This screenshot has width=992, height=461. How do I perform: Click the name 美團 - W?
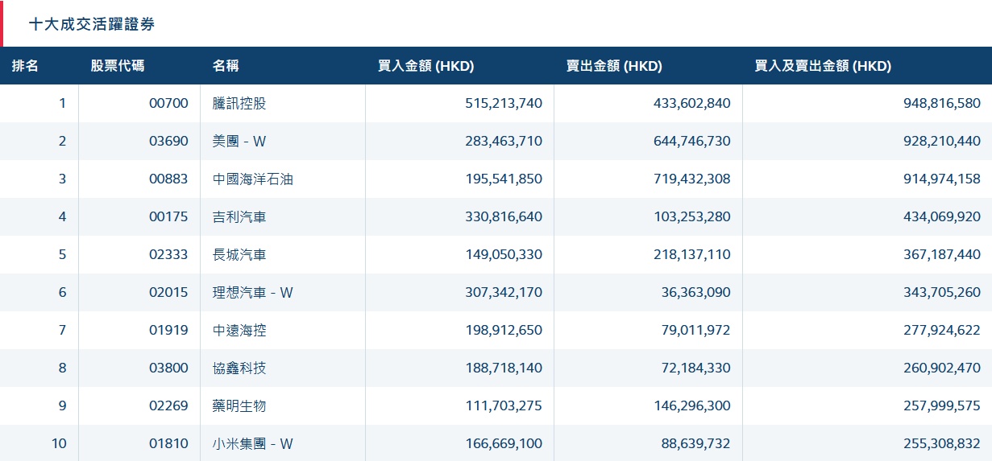(x=239, y=141)
